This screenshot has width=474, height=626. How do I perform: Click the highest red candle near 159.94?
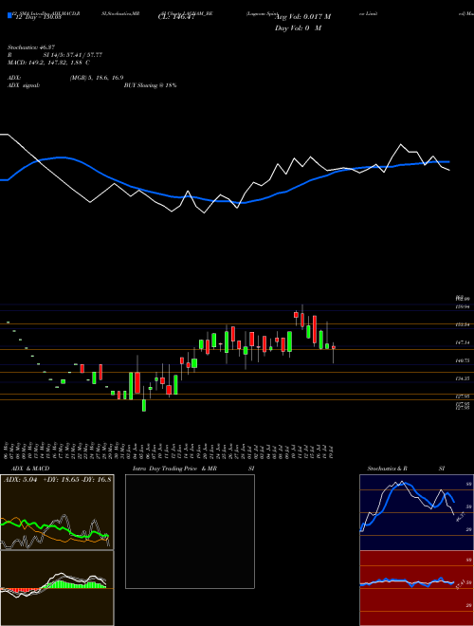[296, 315]
